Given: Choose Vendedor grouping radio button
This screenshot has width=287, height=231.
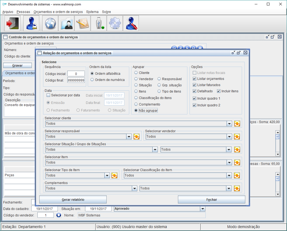Looking at the screenshot, I should [136, 79].
